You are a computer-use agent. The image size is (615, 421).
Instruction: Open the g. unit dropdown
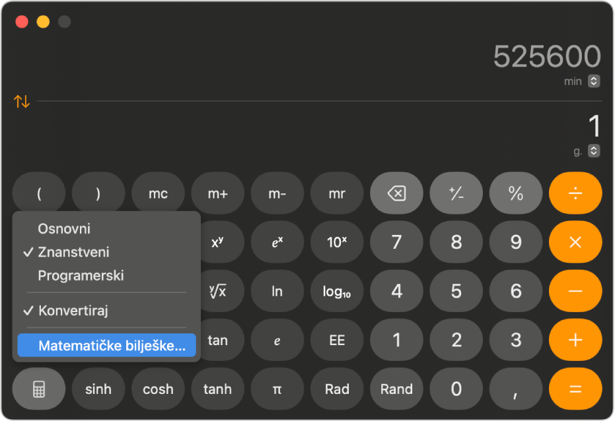[x=594, y=151]
